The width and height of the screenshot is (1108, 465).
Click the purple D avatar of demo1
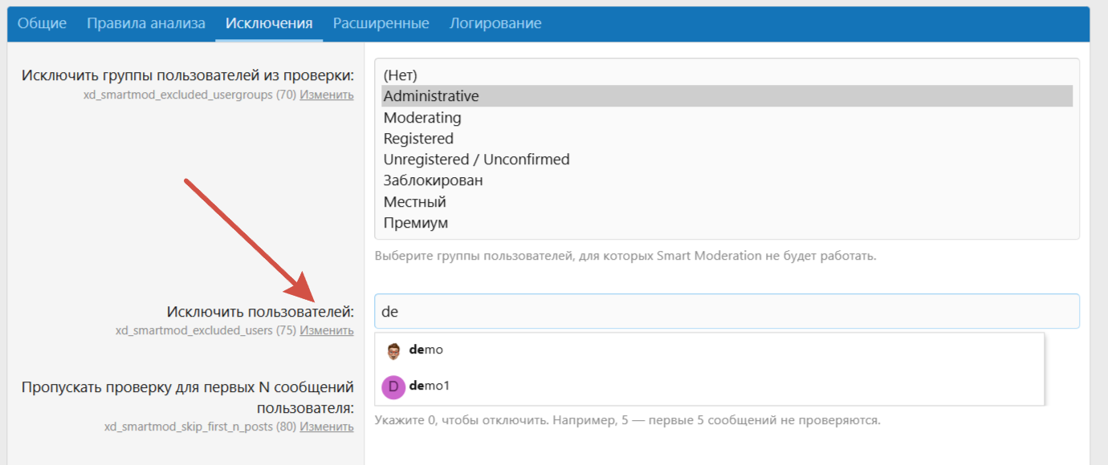(x=393, y=387)
